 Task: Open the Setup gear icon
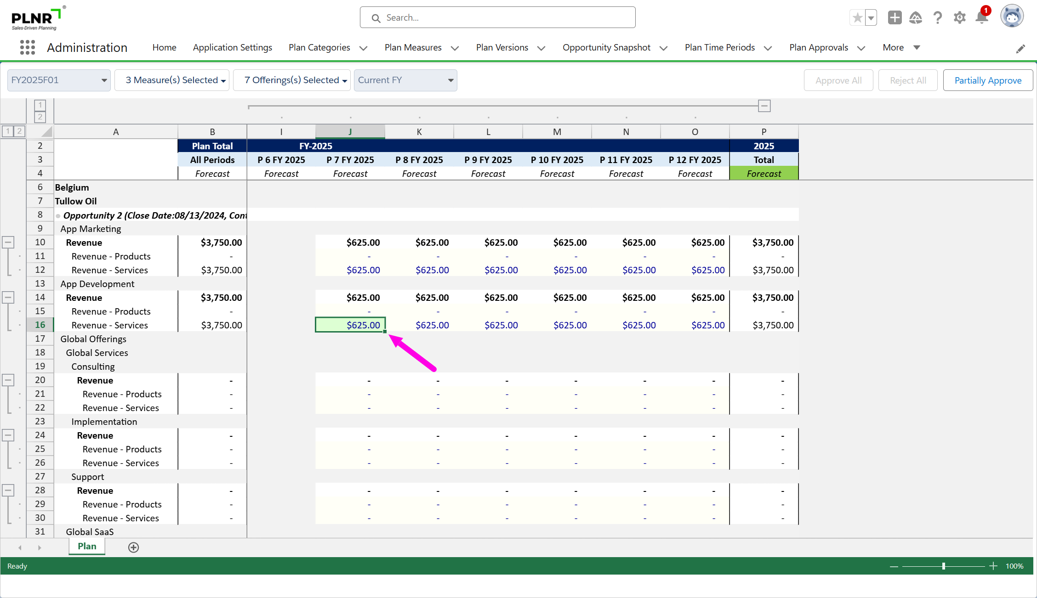click(959, 18)
